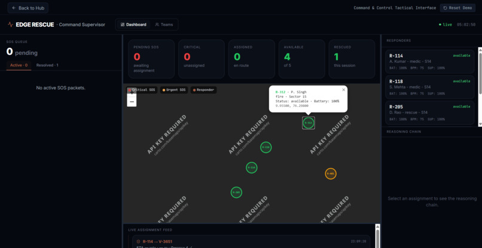
Task: Click the green live status indicator
Action: point(446,25)
